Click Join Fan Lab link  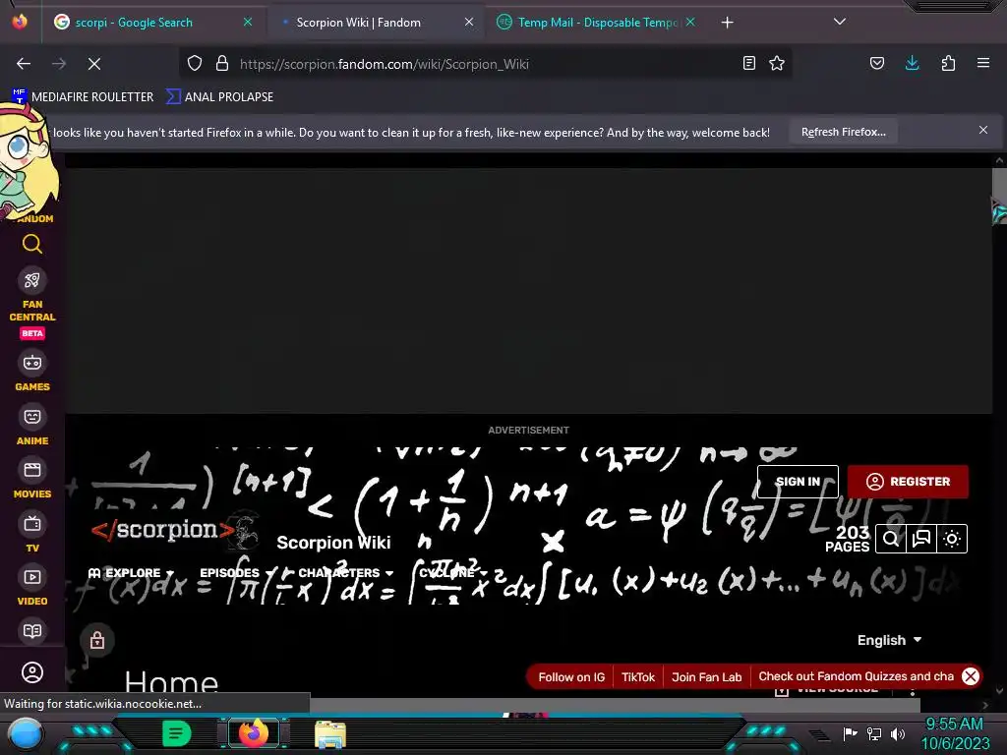point(706,676)
